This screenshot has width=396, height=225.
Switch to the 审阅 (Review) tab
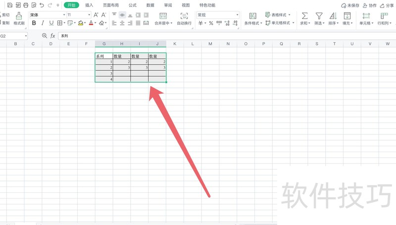[x=168, y=5]
